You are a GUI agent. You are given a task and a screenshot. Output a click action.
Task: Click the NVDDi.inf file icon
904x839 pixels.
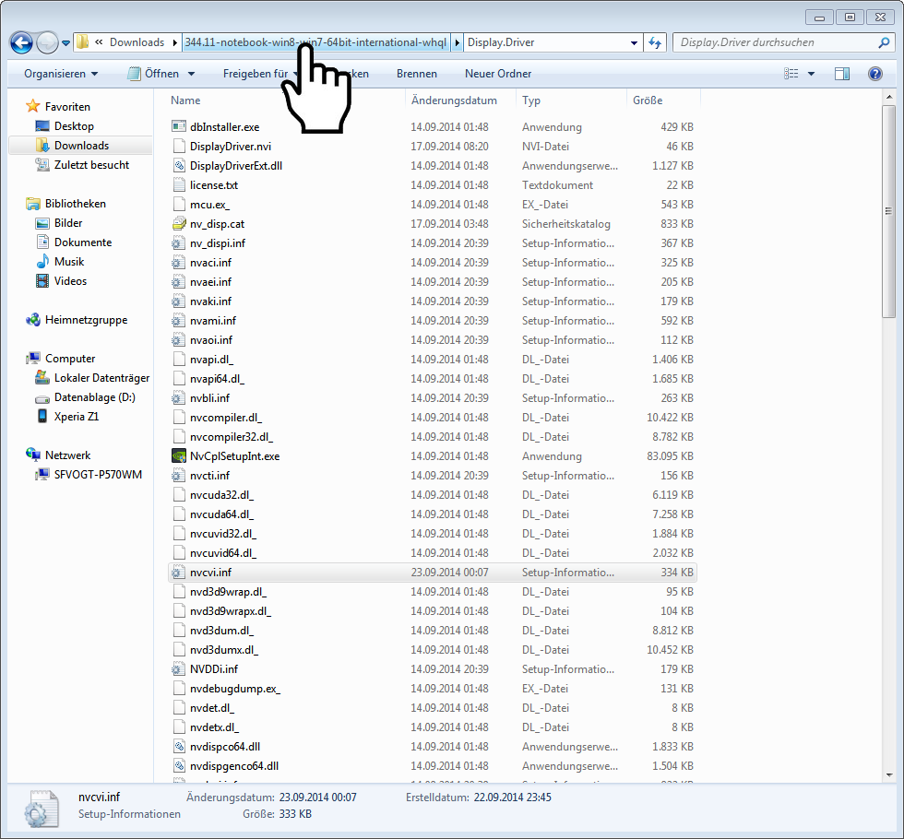click(179, 669)
